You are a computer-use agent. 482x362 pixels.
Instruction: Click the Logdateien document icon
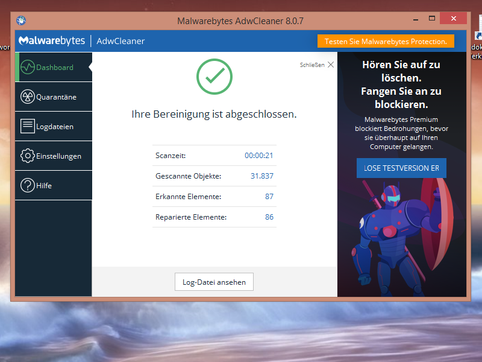click(28, 126)
